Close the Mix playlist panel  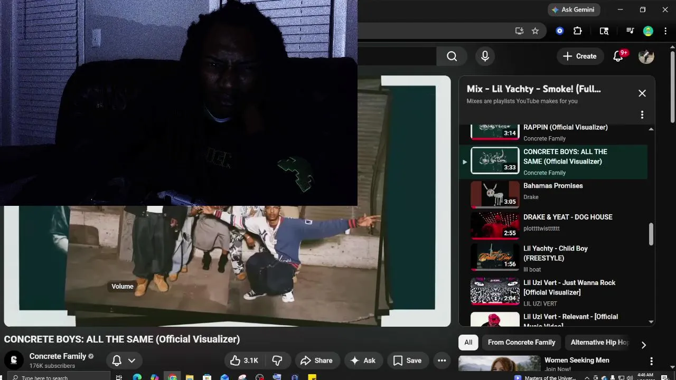click(642, 93)
